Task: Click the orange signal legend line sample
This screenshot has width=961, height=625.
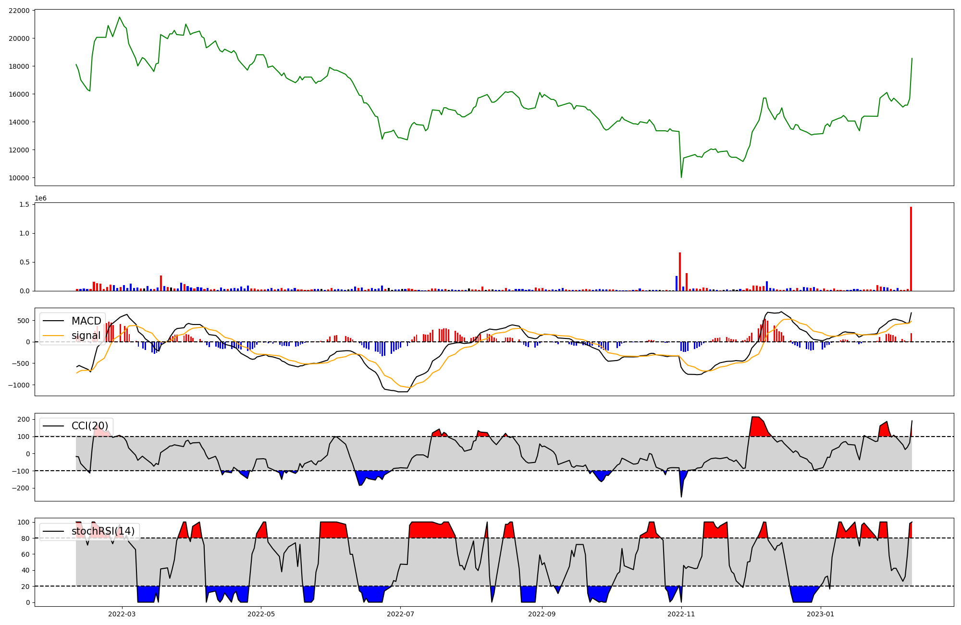Action: pyautogui.click(x=53, y=336)
